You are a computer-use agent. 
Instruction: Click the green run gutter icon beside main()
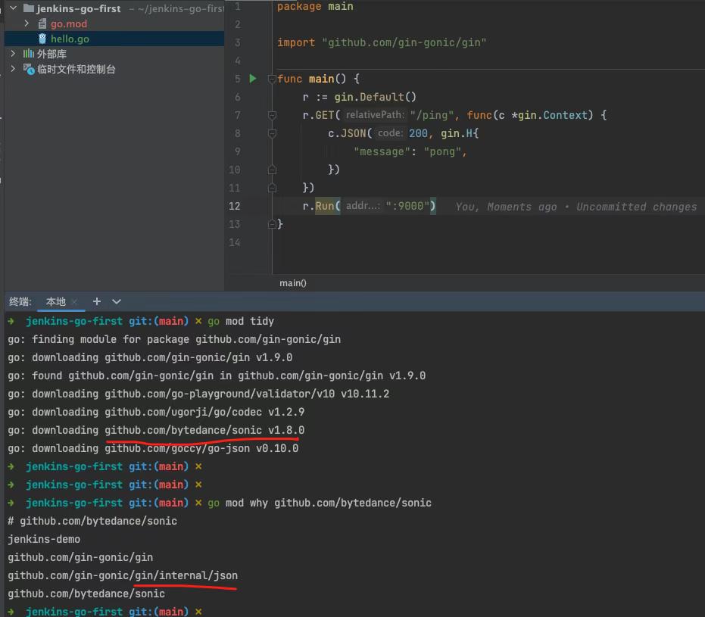pos(253,79)
